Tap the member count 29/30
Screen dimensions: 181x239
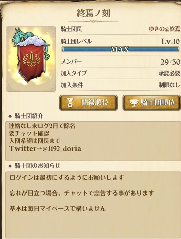click(x=170, y=62)
